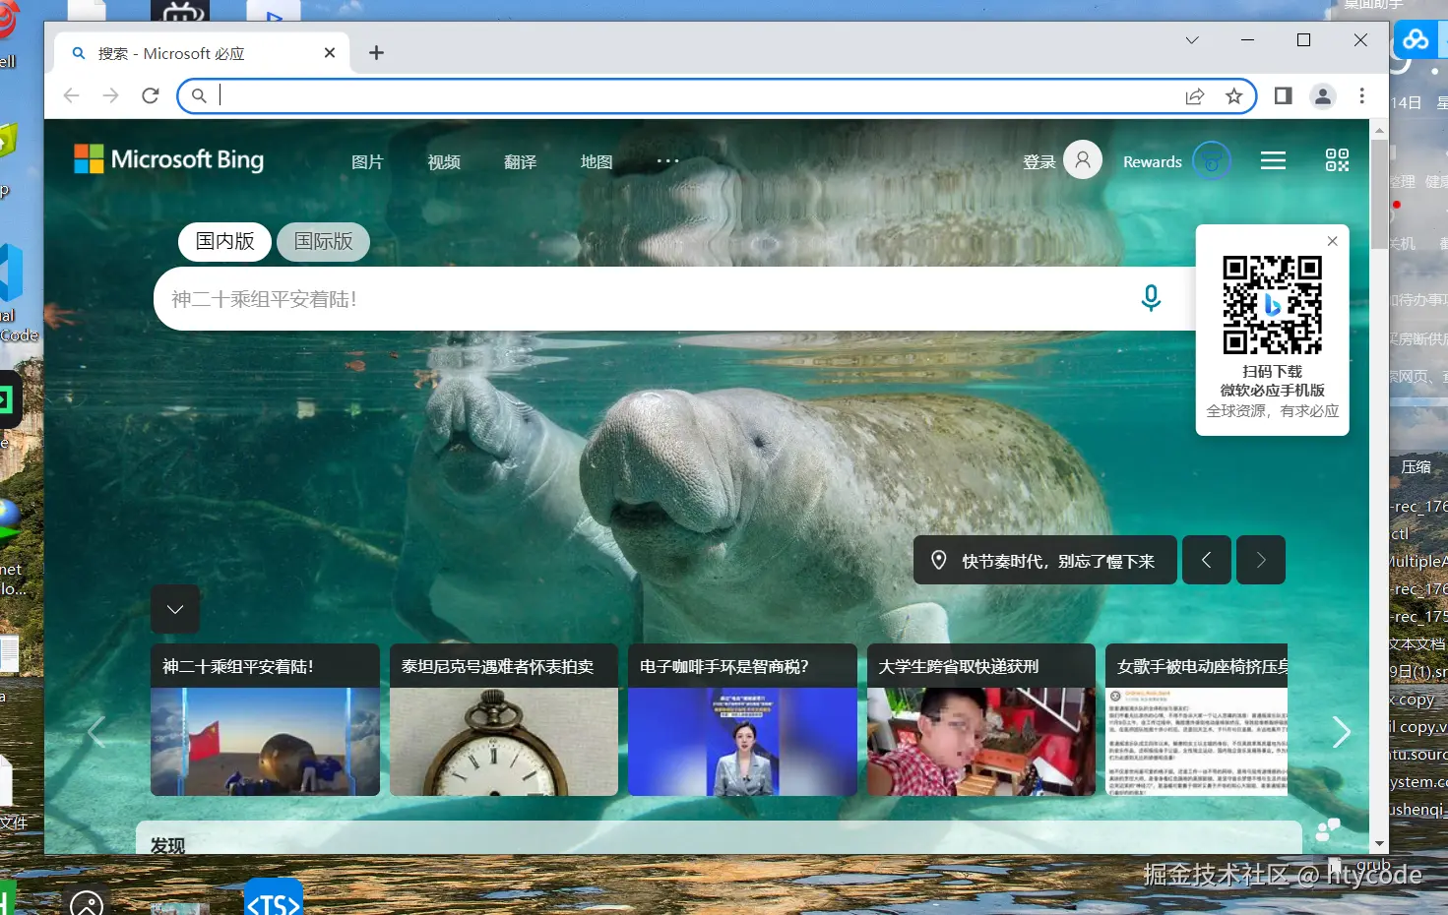
Task: Click the Rewards medal icon
Action: click(x=1212, y=160)
